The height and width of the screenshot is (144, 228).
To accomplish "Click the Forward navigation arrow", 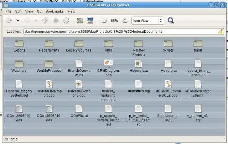I will 27,21.
